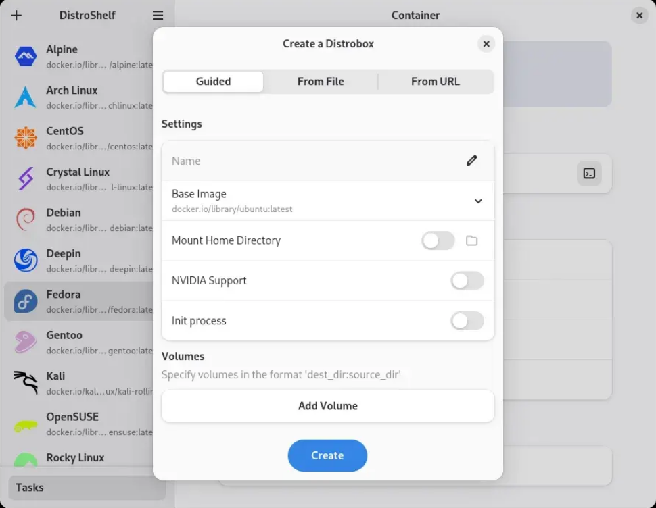Image resolution: width=656 pixels, height=508 pixels.
Task: Select the Kali dragon logo icon
Action: (x=26, y=383)
